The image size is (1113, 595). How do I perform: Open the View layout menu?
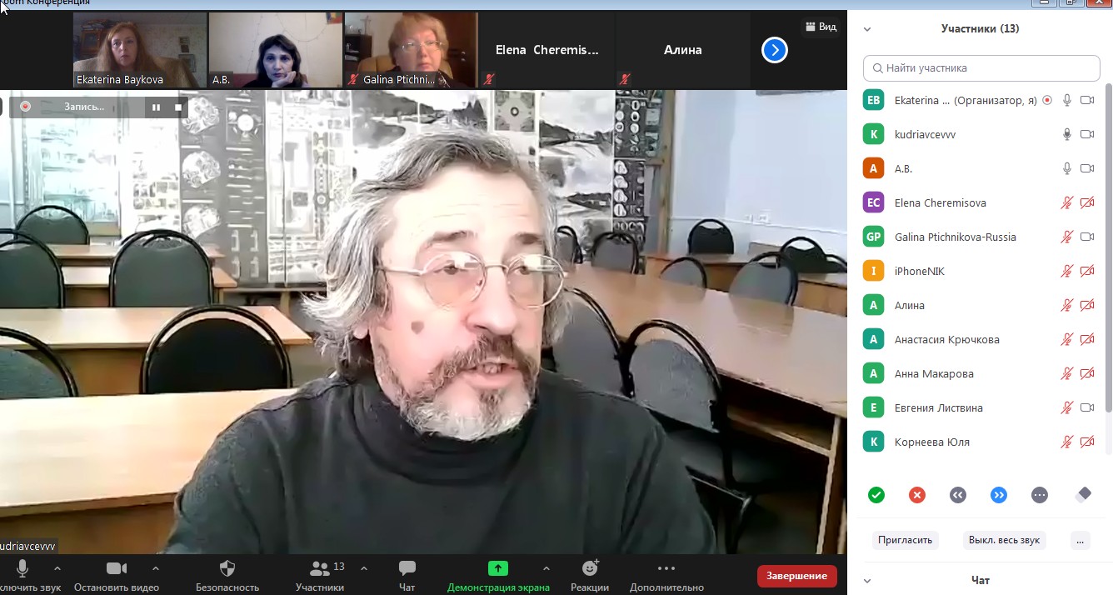(x=821, y=27)
